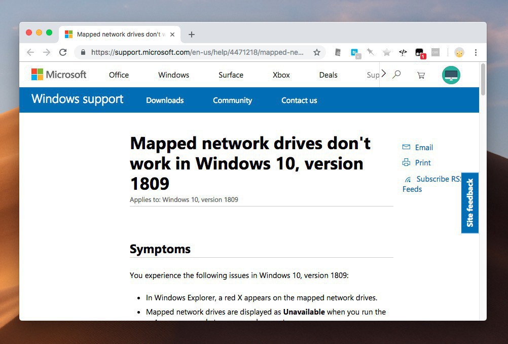
Task: Click the Print link
Action: click(422, 163)
